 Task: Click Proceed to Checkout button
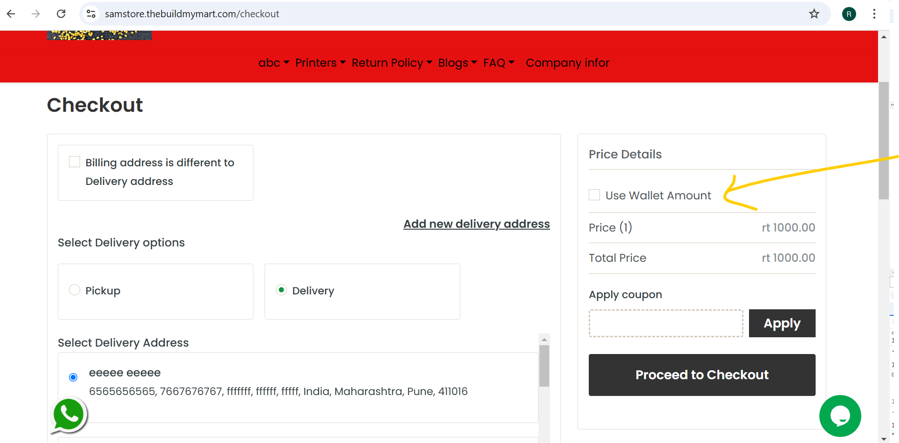pos(702,375)
